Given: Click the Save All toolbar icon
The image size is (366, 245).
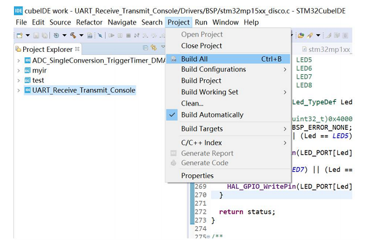Looking at the screenshot, I should click(45, 35).
